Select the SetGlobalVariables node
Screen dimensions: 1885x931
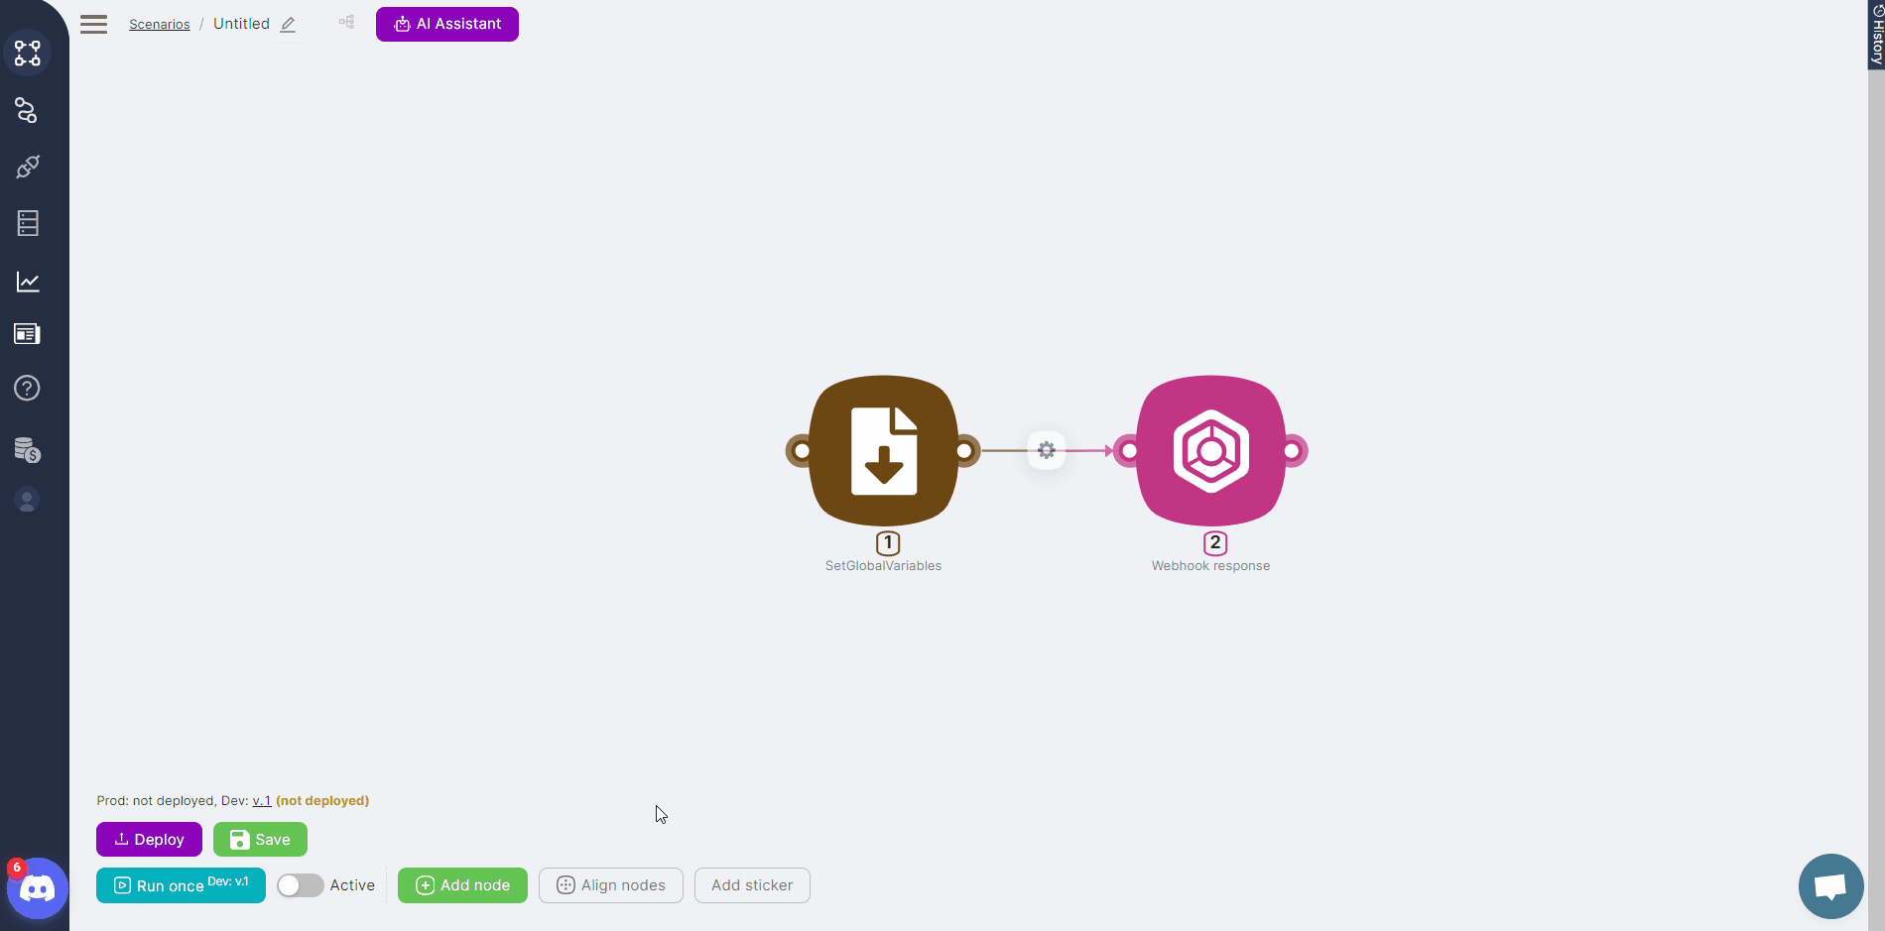point(883,451)
